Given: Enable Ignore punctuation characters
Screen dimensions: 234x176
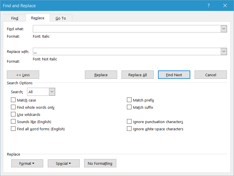Looking at the screenshot, I should tap(129, 121).
